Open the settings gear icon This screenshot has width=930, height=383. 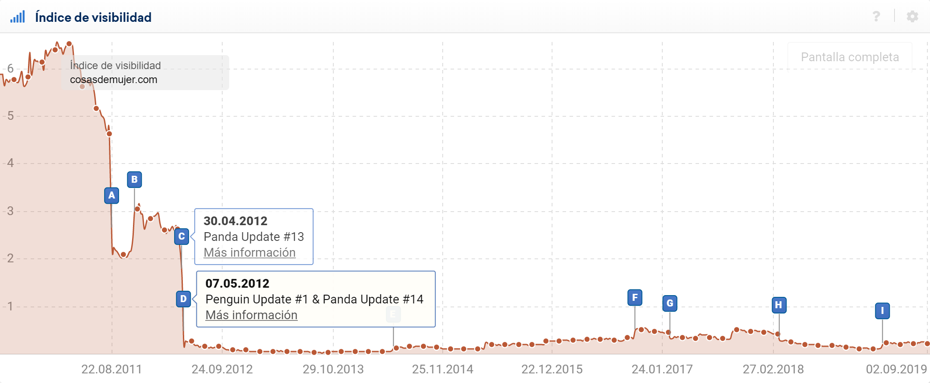tap(912, 17)
